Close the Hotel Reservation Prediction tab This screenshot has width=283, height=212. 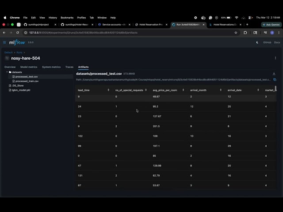(166, 25)
